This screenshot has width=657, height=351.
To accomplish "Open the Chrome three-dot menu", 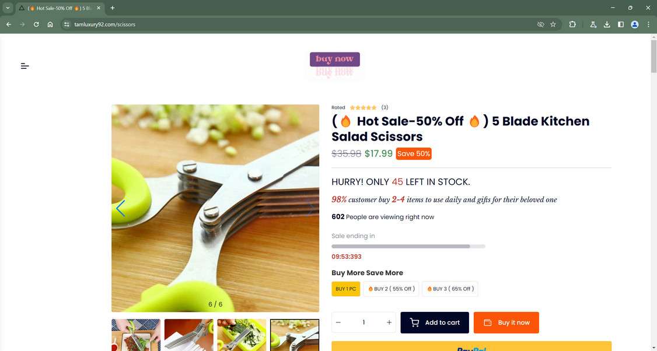I will point(648,24).
